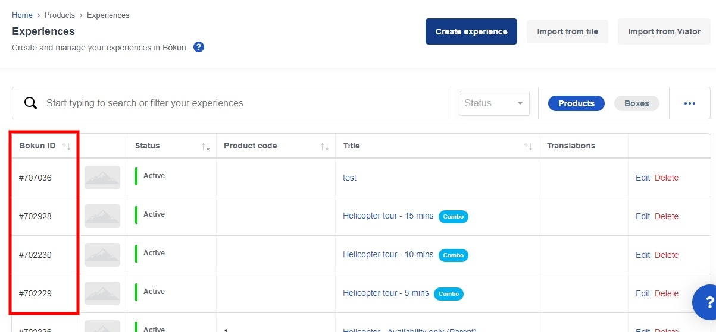Screen dimensions: 716x332
Task: Click thumbnail of experience #702928
Action: 102,216
